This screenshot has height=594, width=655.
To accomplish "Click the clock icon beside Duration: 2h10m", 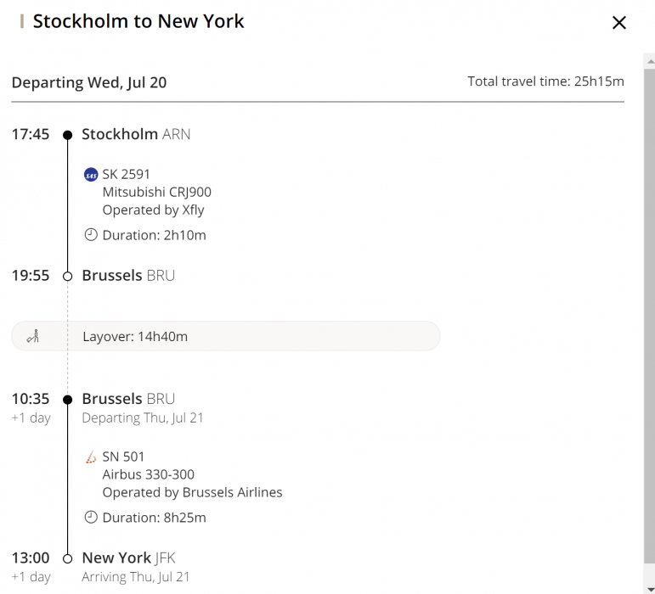I will pyautogui.click(x=91, y=235).
